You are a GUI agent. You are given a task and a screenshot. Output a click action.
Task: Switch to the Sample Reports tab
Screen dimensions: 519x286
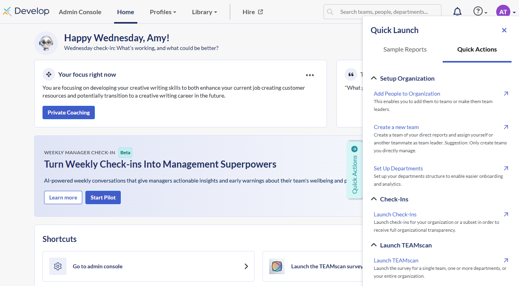[x=405, y=50]
